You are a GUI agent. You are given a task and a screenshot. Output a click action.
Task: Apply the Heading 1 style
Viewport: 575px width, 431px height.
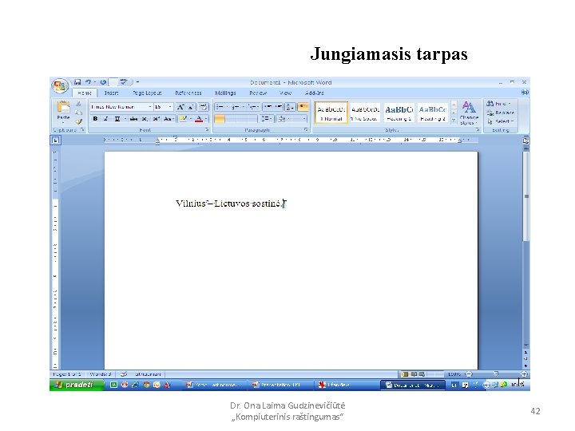pyautogui.click(x=399, y=113)
